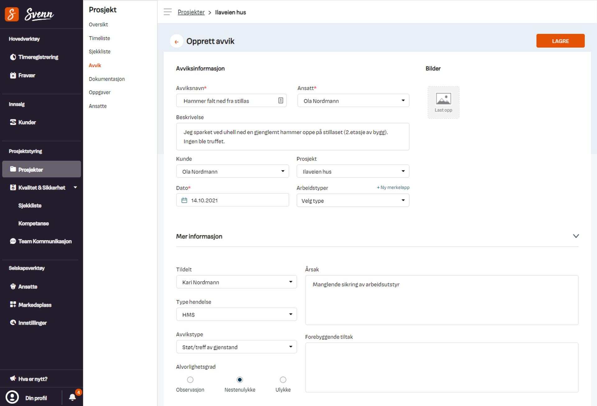Collapse the Mer informasjon section chevron
This screenshot has height=406, width=597.
point(576,236)
